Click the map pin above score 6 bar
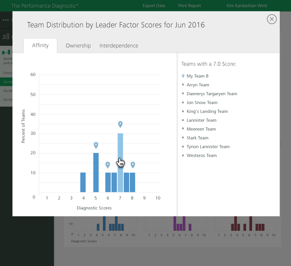This screenshot has width=291, height=266. click(108, 165)
